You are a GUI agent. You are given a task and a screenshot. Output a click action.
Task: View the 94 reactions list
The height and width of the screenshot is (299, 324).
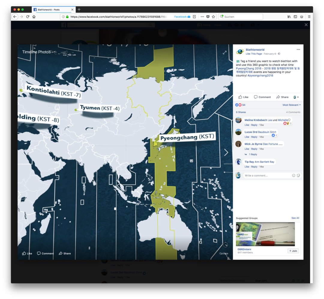point(240,105)
